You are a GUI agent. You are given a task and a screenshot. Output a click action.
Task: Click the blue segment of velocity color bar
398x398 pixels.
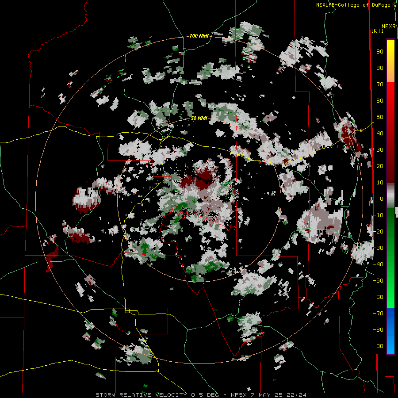(x=390, y=330)
